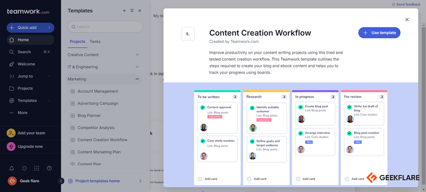Expand the Creative Content category
Screen dimensions: 426x192
(x=137, y=55)
